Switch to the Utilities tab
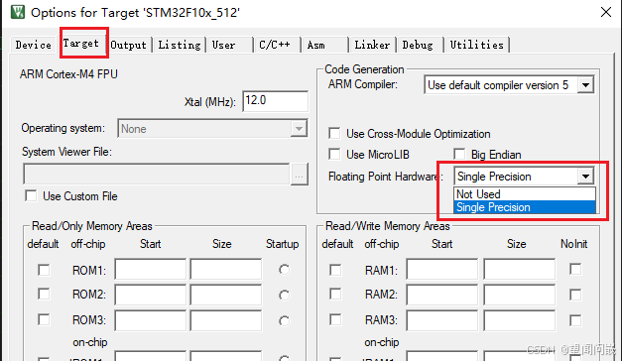622x361 pixels. pos(477,45)
